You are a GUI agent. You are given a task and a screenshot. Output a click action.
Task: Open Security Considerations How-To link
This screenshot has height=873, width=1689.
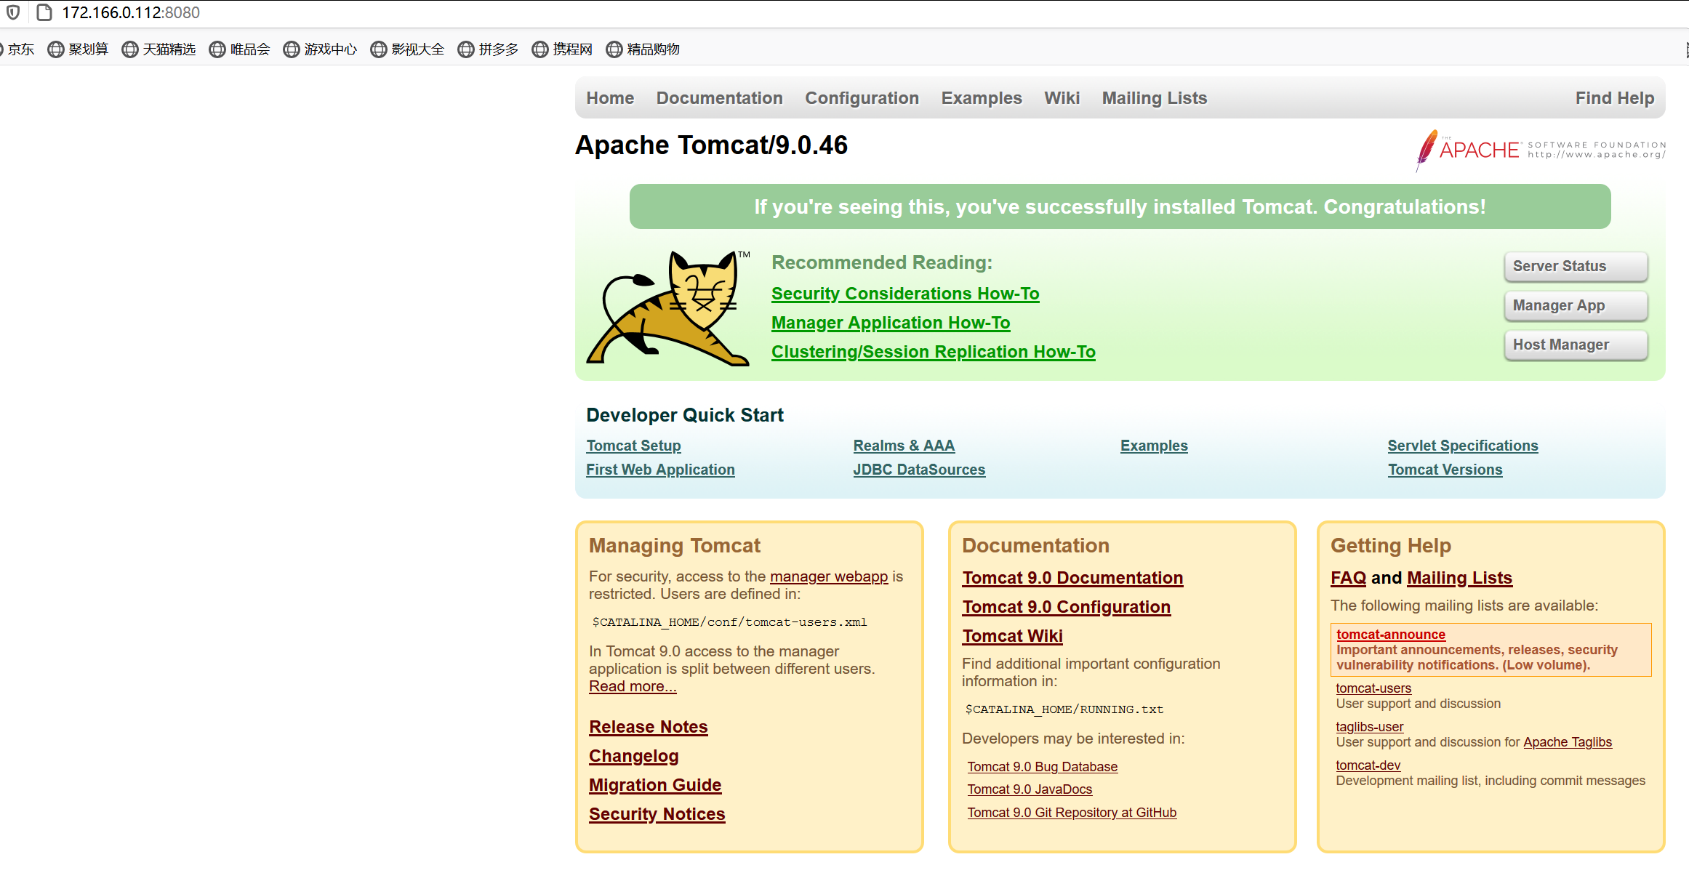(904, 294)
